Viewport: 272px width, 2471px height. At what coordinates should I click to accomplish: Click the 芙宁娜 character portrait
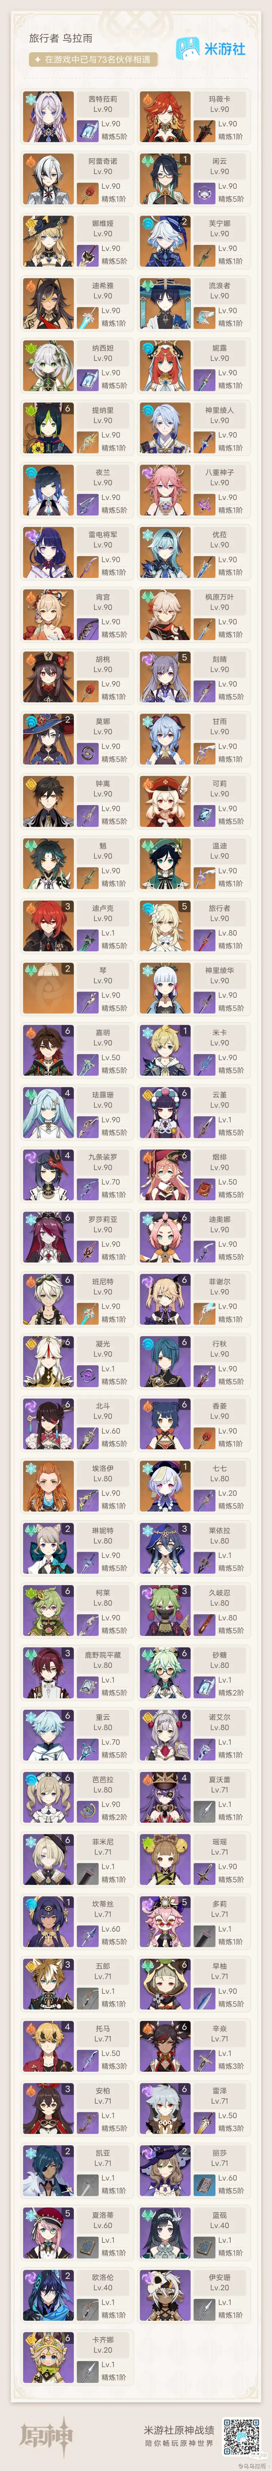(x=165, y=242)
